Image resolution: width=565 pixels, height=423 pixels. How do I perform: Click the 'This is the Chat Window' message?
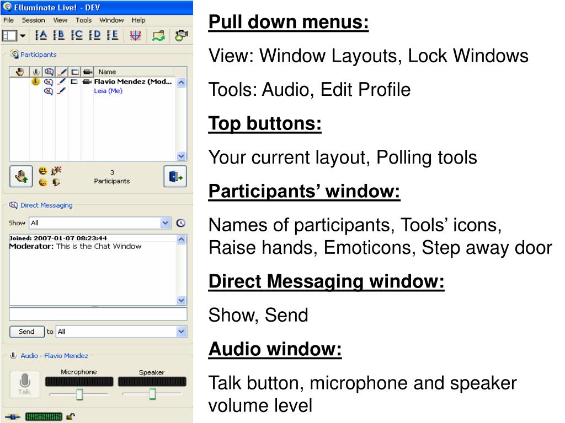point(99,246)
